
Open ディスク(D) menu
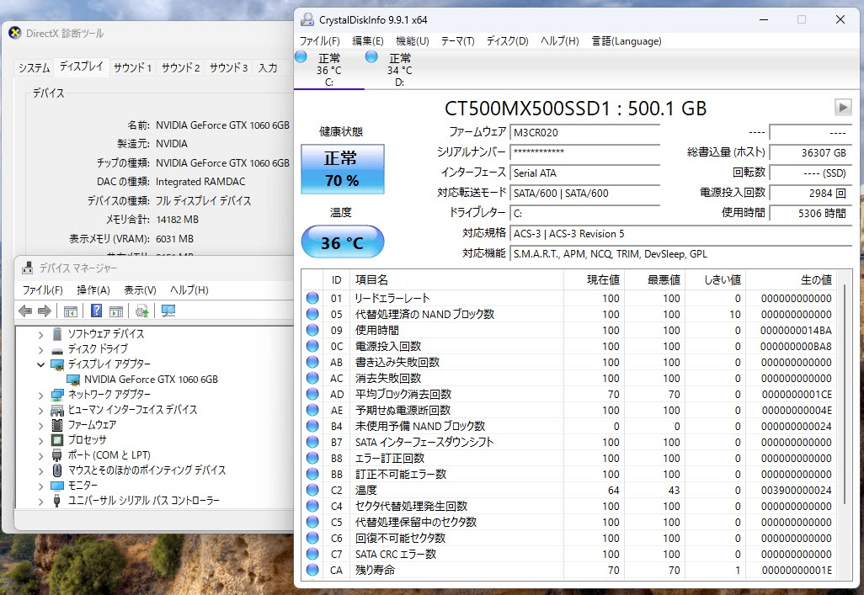coord(507,40)
